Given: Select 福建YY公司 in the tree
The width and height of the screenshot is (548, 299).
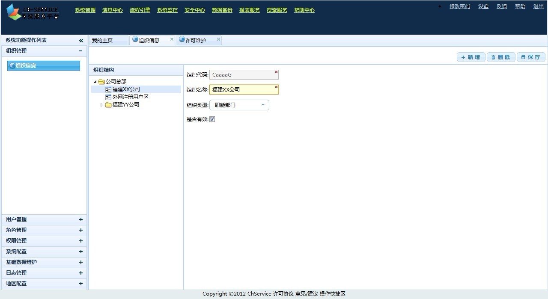Looking at the screenshot, I should click(126, 105).
